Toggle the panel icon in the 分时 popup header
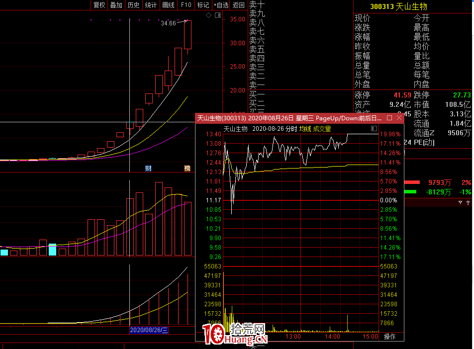Screen dimensions: 474x349 tap(374, 129)
